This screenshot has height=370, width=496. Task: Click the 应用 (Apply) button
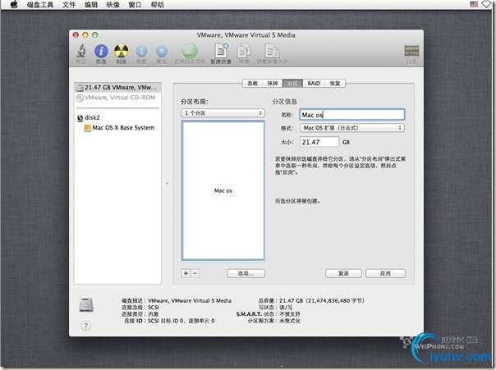(x=385, y=273)
